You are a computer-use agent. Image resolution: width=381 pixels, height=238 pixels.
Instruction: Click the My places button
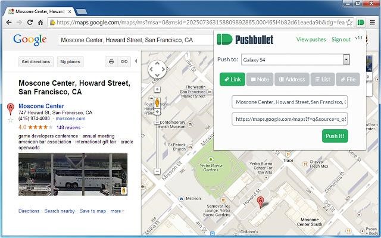pos(70,62)
